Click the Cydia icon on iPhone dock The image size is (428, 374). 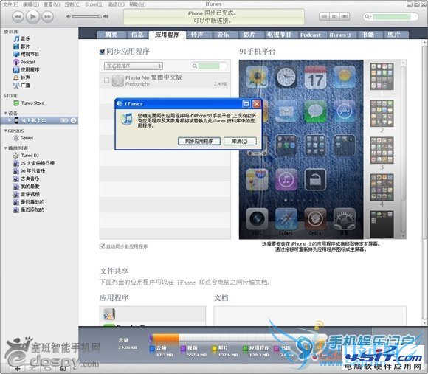315,219
